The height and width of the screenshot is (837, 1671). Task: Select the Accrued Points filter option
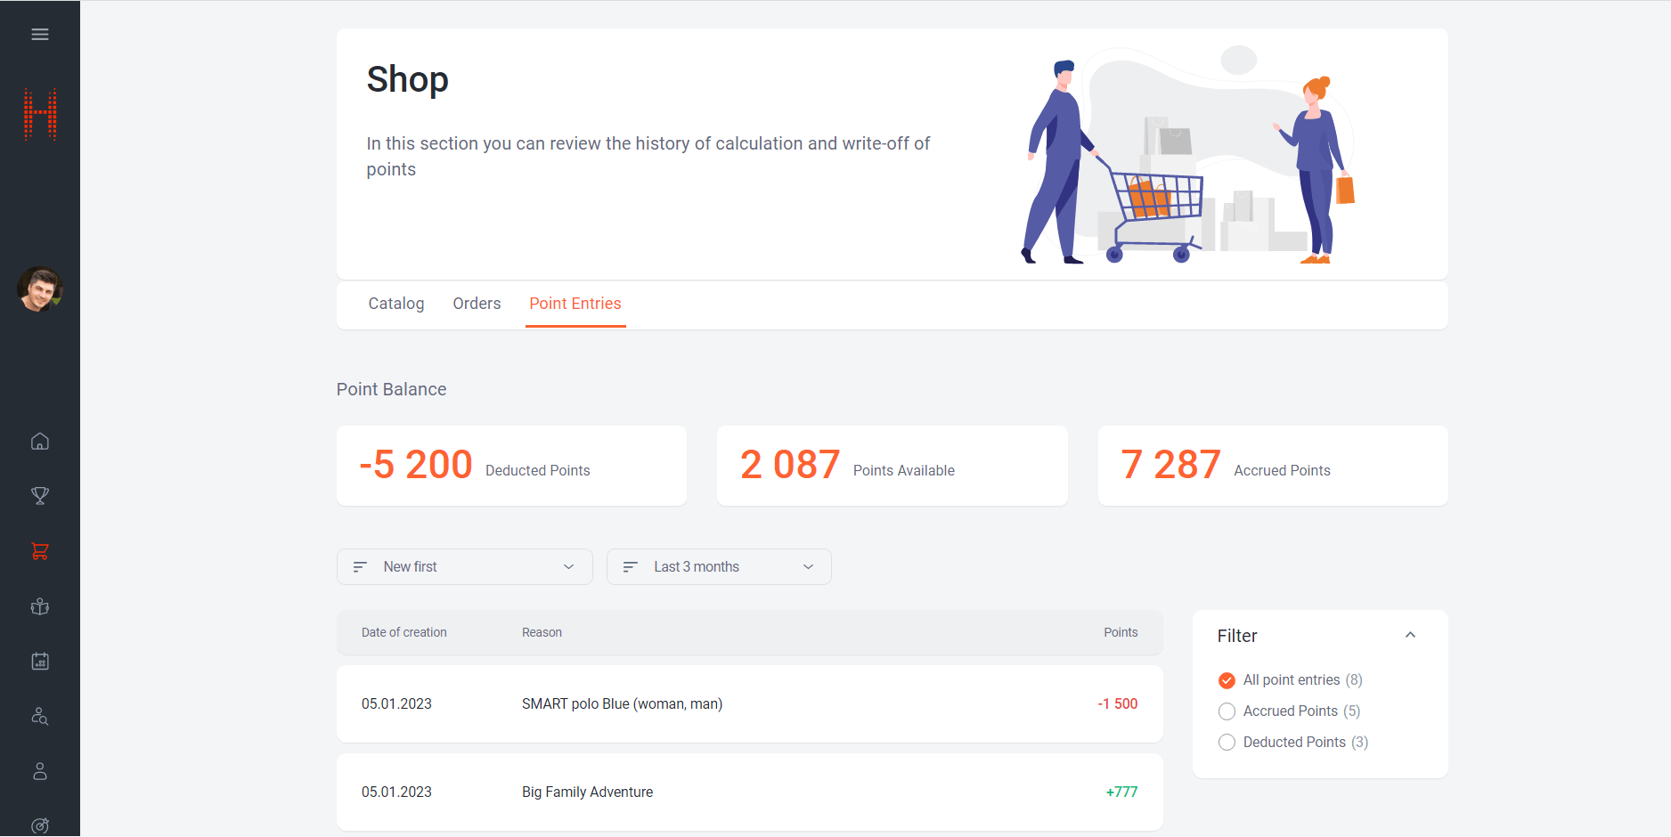point(1227,711)
